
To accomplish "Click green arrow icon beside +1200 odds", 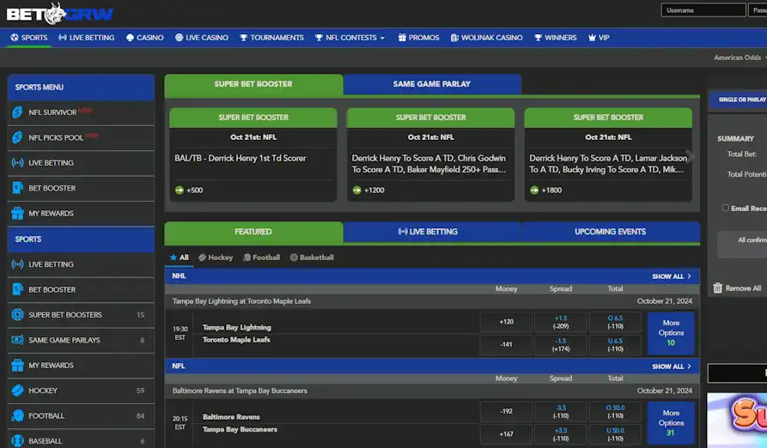I will [357, 190].
